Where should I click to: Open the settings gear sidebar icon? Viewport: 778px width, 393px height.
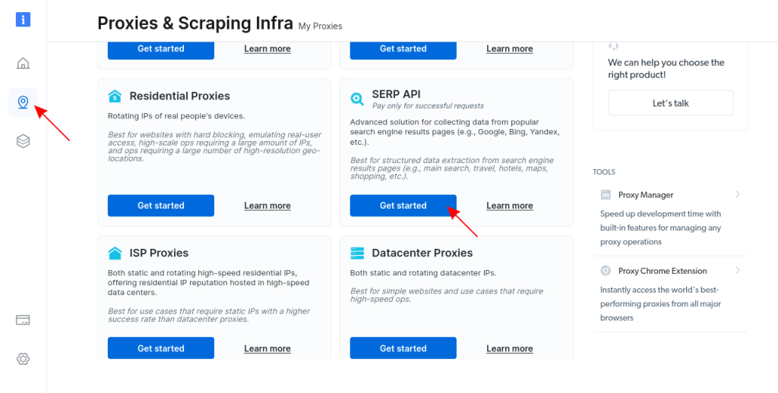click(x=24, y=359)
